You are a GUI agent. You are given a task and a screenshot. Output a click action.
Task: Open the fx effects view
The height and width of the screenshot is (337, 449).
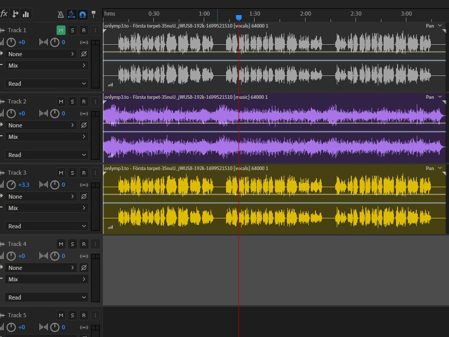4,14
